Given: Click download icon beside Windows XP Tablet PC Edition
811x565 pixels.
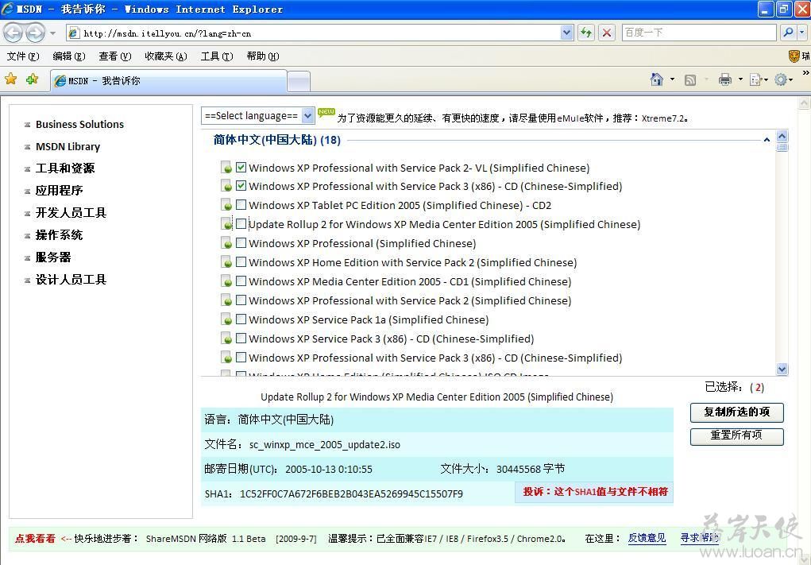Looking at the screenshot, I should [x=226, y=205].
